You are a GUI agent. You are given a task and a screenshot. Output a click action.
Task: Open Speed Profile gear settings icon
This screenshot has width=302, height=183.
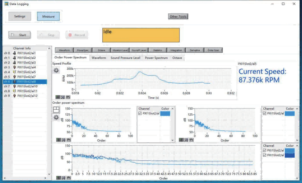[56, 70]
